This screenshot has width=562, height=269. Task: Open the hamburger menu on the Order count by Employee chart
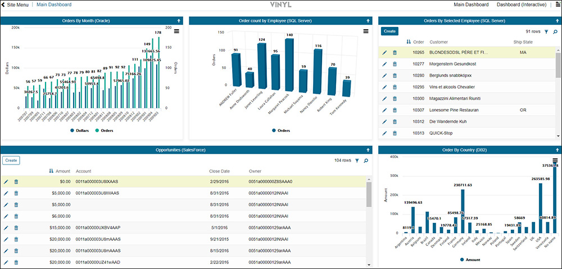[366, 31]
